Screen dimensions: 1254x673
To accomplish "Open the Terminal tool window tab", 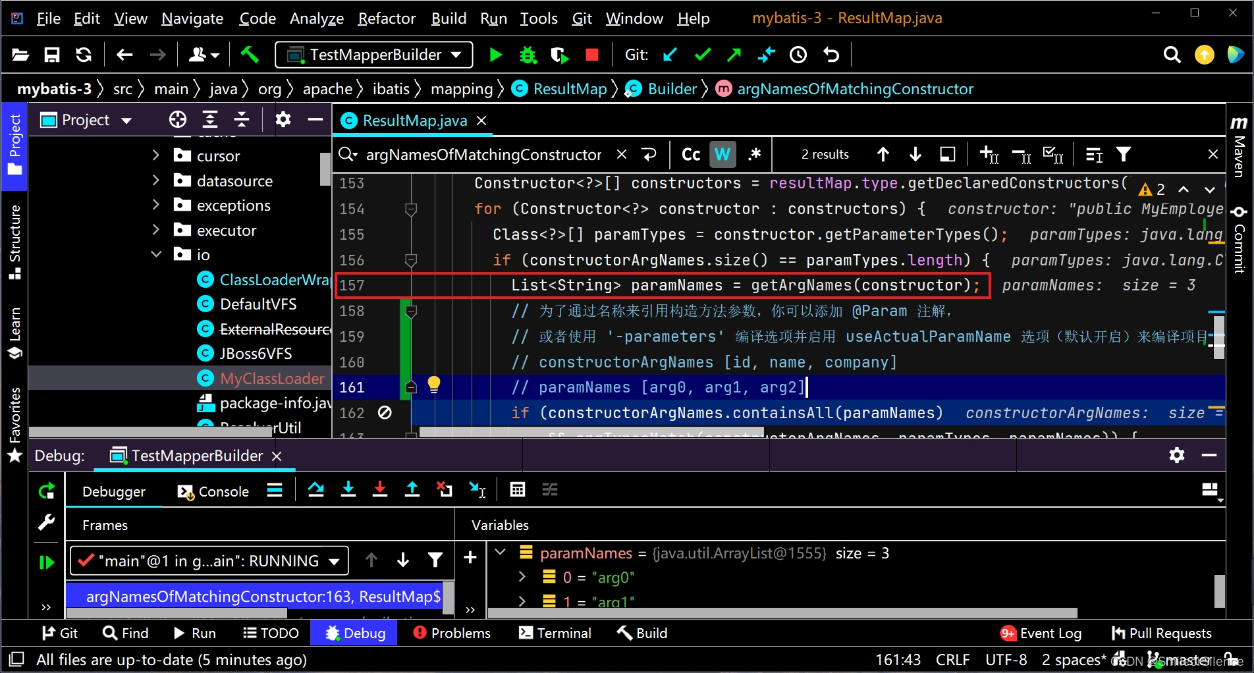I will 555,633.
